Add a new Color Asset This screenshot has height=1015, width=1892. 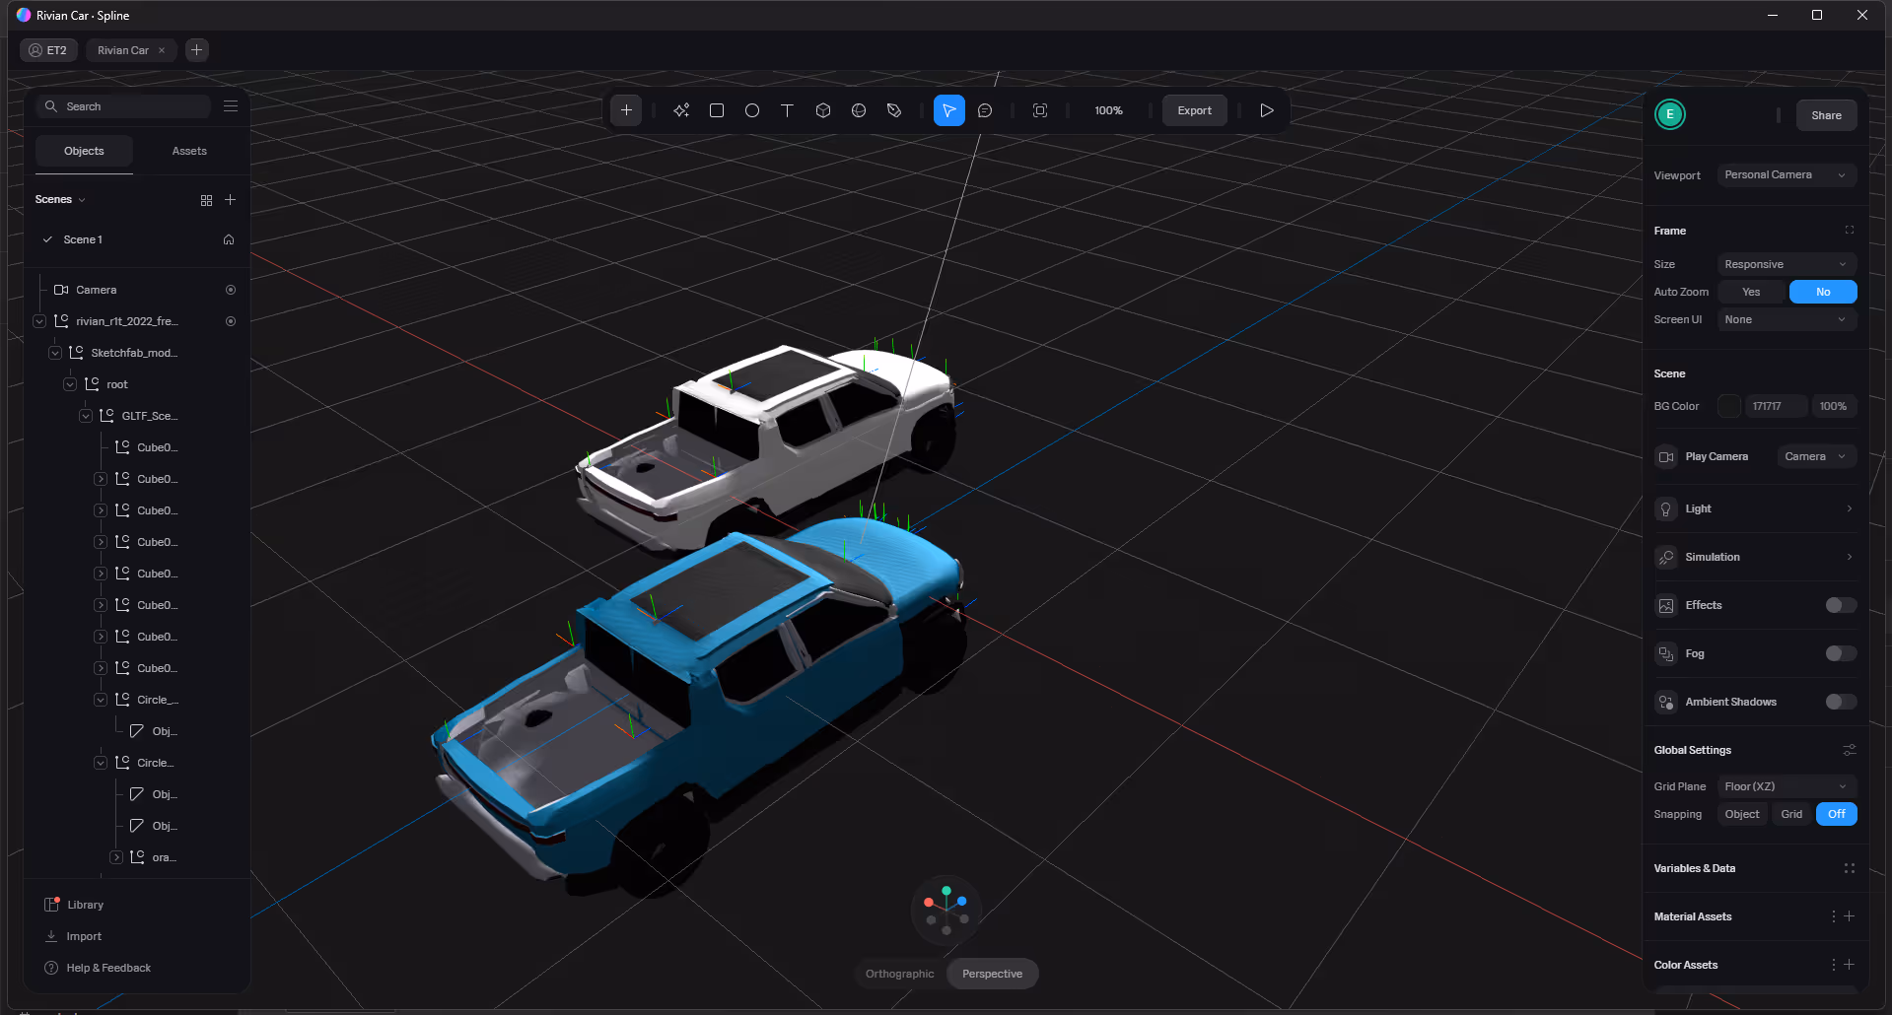click(1850, 965)
